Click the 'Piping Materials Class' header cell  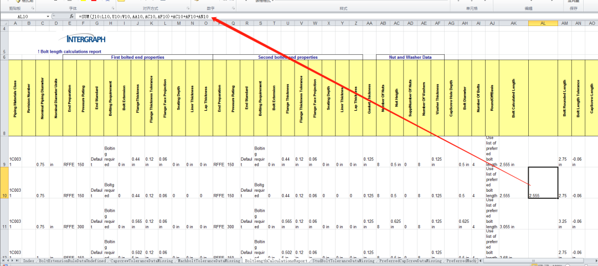16,98
